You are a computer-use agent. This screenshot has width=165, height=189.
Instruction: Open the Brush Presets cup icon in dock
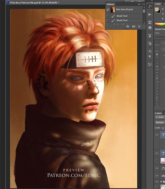150,36
